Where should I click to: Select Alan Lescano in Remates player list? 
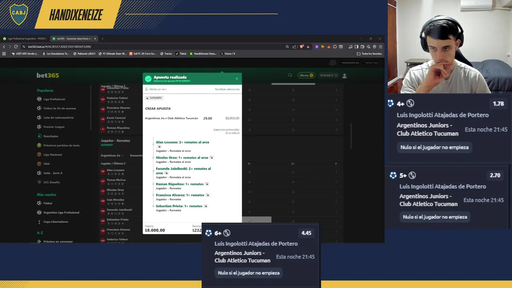(x=116, y=170)
